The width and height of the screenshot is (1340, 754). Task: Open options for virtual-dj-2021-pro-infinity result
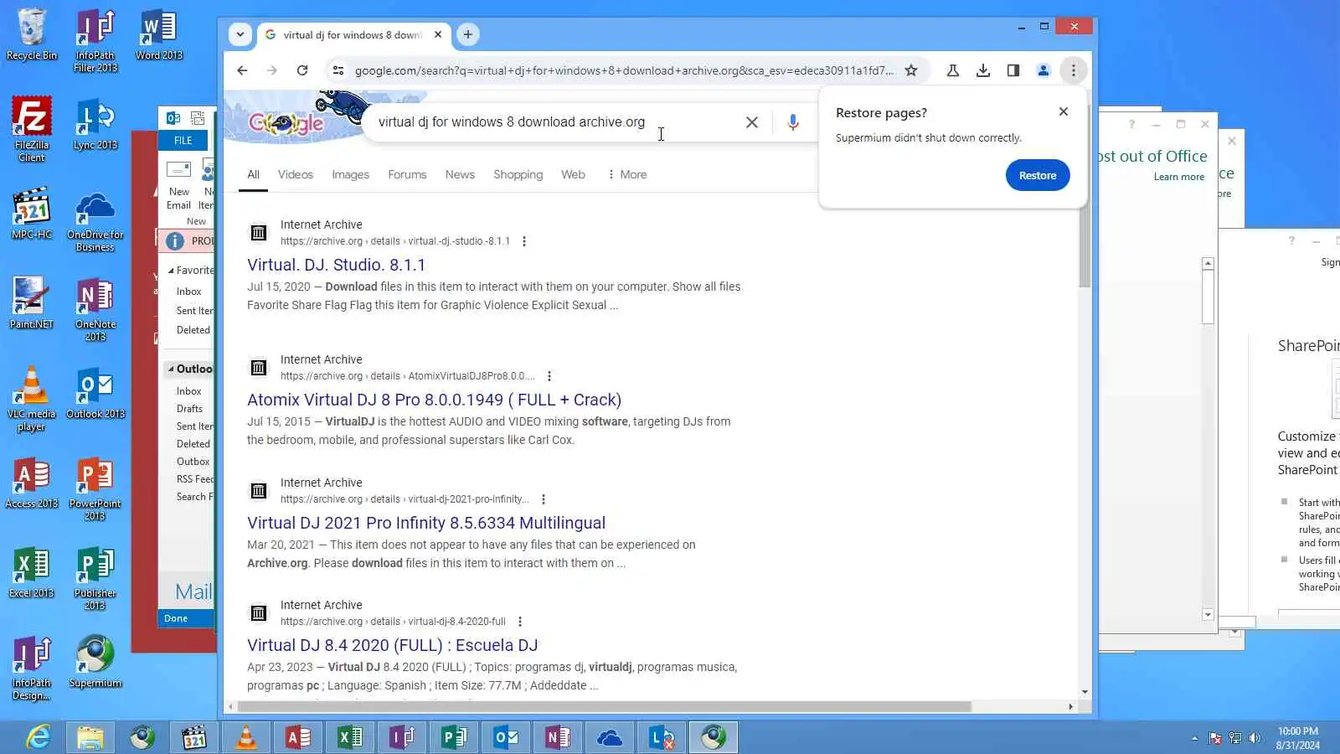544,499
